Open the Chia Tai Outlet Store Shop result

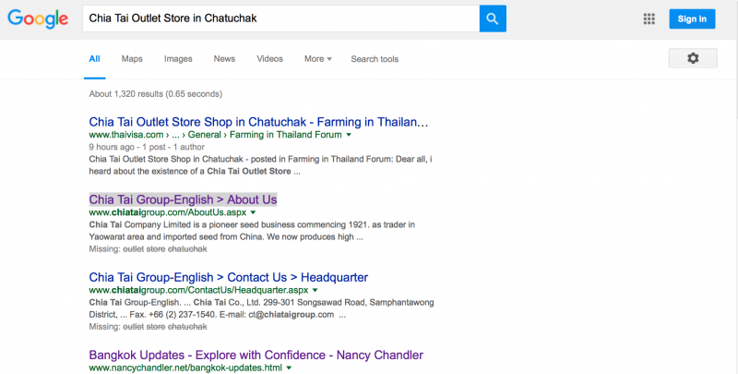click(x=258, y=122)
